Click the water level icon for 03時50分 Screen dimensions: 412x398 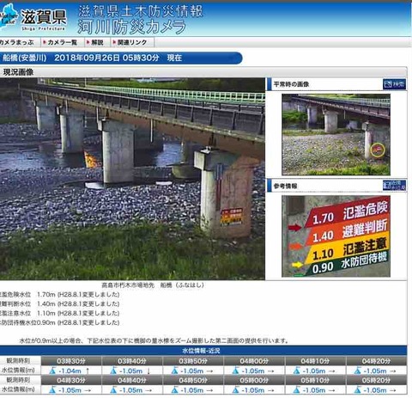coord(174,370)
